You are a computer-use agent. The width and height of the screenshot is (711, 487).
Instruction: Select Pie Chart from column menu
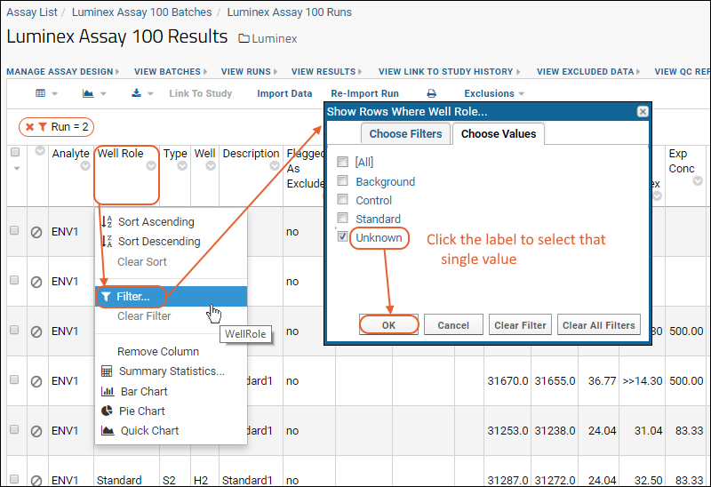(x=142, y=411)
